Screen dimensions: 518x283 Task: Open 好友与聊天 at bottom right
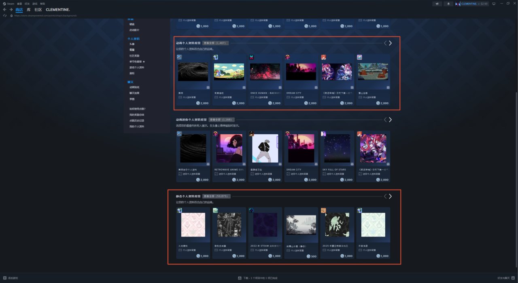click(x=505, y=278)
